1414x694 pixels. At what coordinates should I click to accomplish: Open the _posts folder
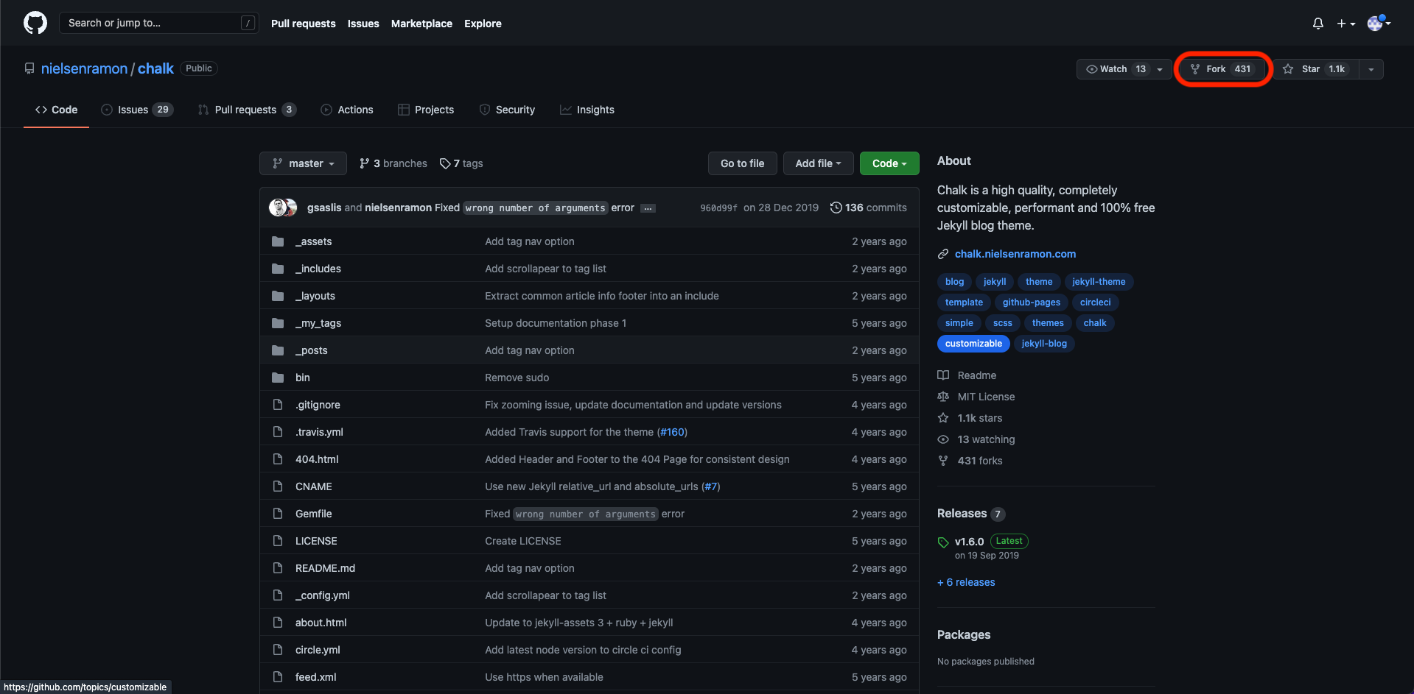pos(312,350)
